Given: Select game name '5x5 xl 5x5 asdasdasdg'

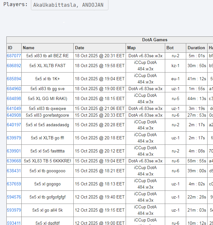Looking at the screenshot, I should pyautogui.click(x=48, y=125).
